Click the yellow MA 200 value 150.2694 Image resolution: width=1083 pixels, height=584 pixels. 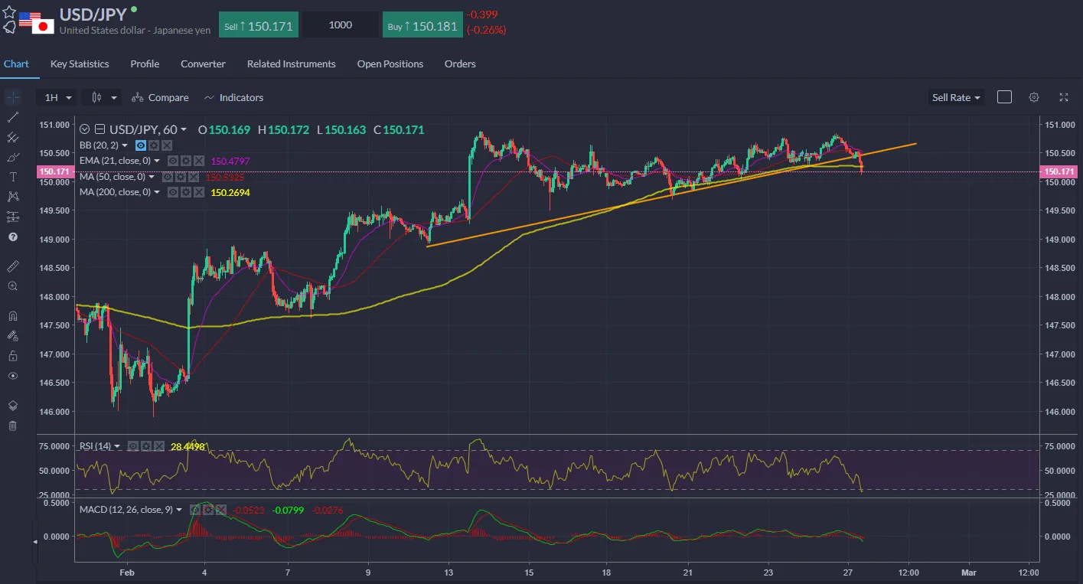[x=230, y=192]
